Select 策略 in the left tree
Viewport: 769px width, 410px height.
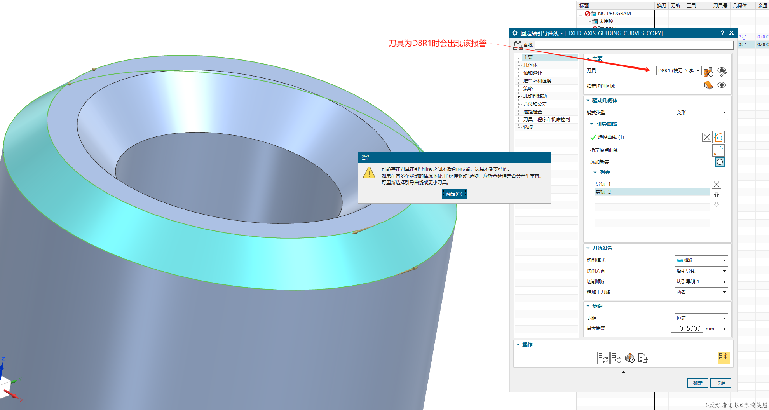point(528,89)
